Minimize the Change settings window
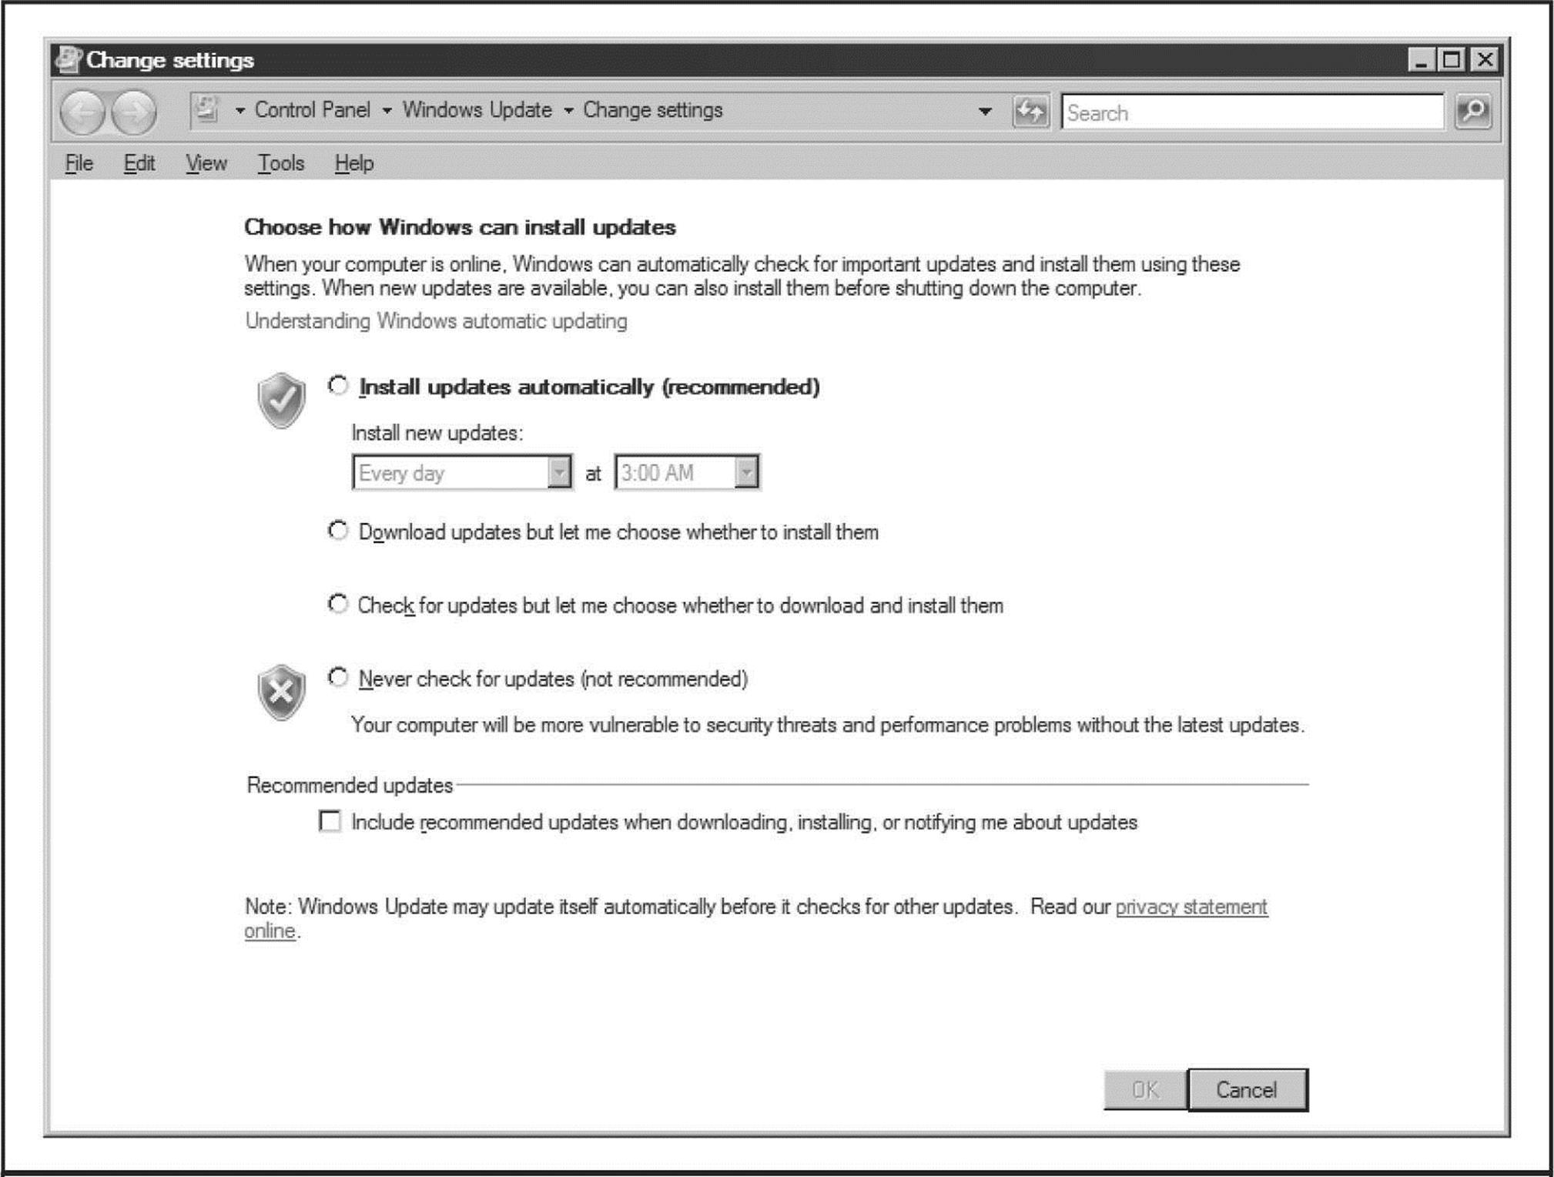This screenshot has width=1554, height=1177. tap(1421, 59)
